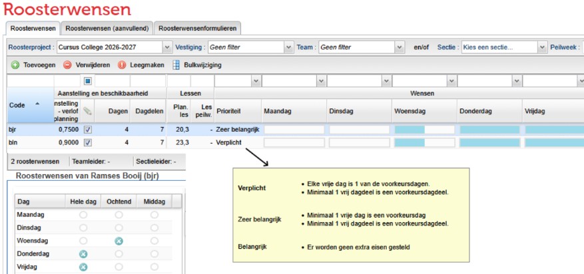Viewport: 584px width, 274px height.
Task: Open the Prioriteit column filter dropdown
Action: click(x=256, y=81)
